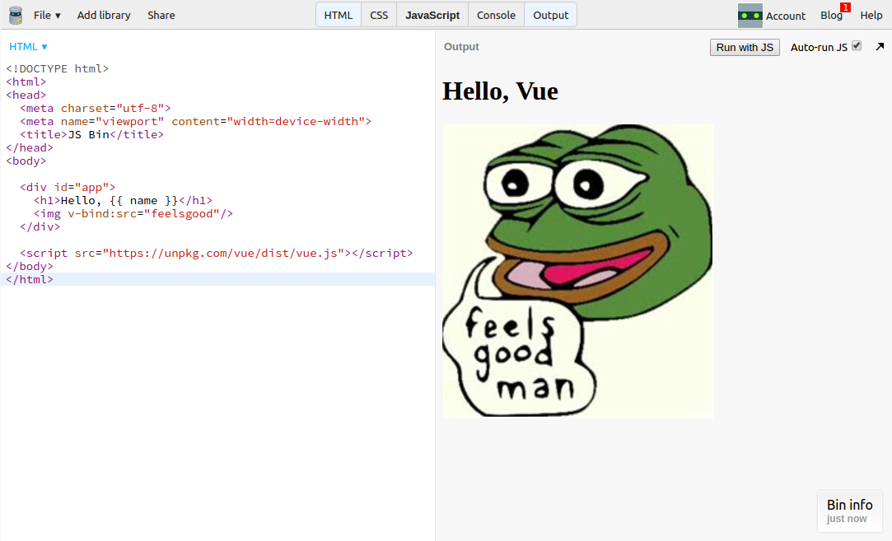Click the Bin info box

tap(849, 511)
